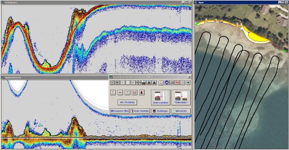The width and height of the screenshot is (289, 150).
Task: Click the green up-arrow toolbar icon
Action: tap(188, 83)
